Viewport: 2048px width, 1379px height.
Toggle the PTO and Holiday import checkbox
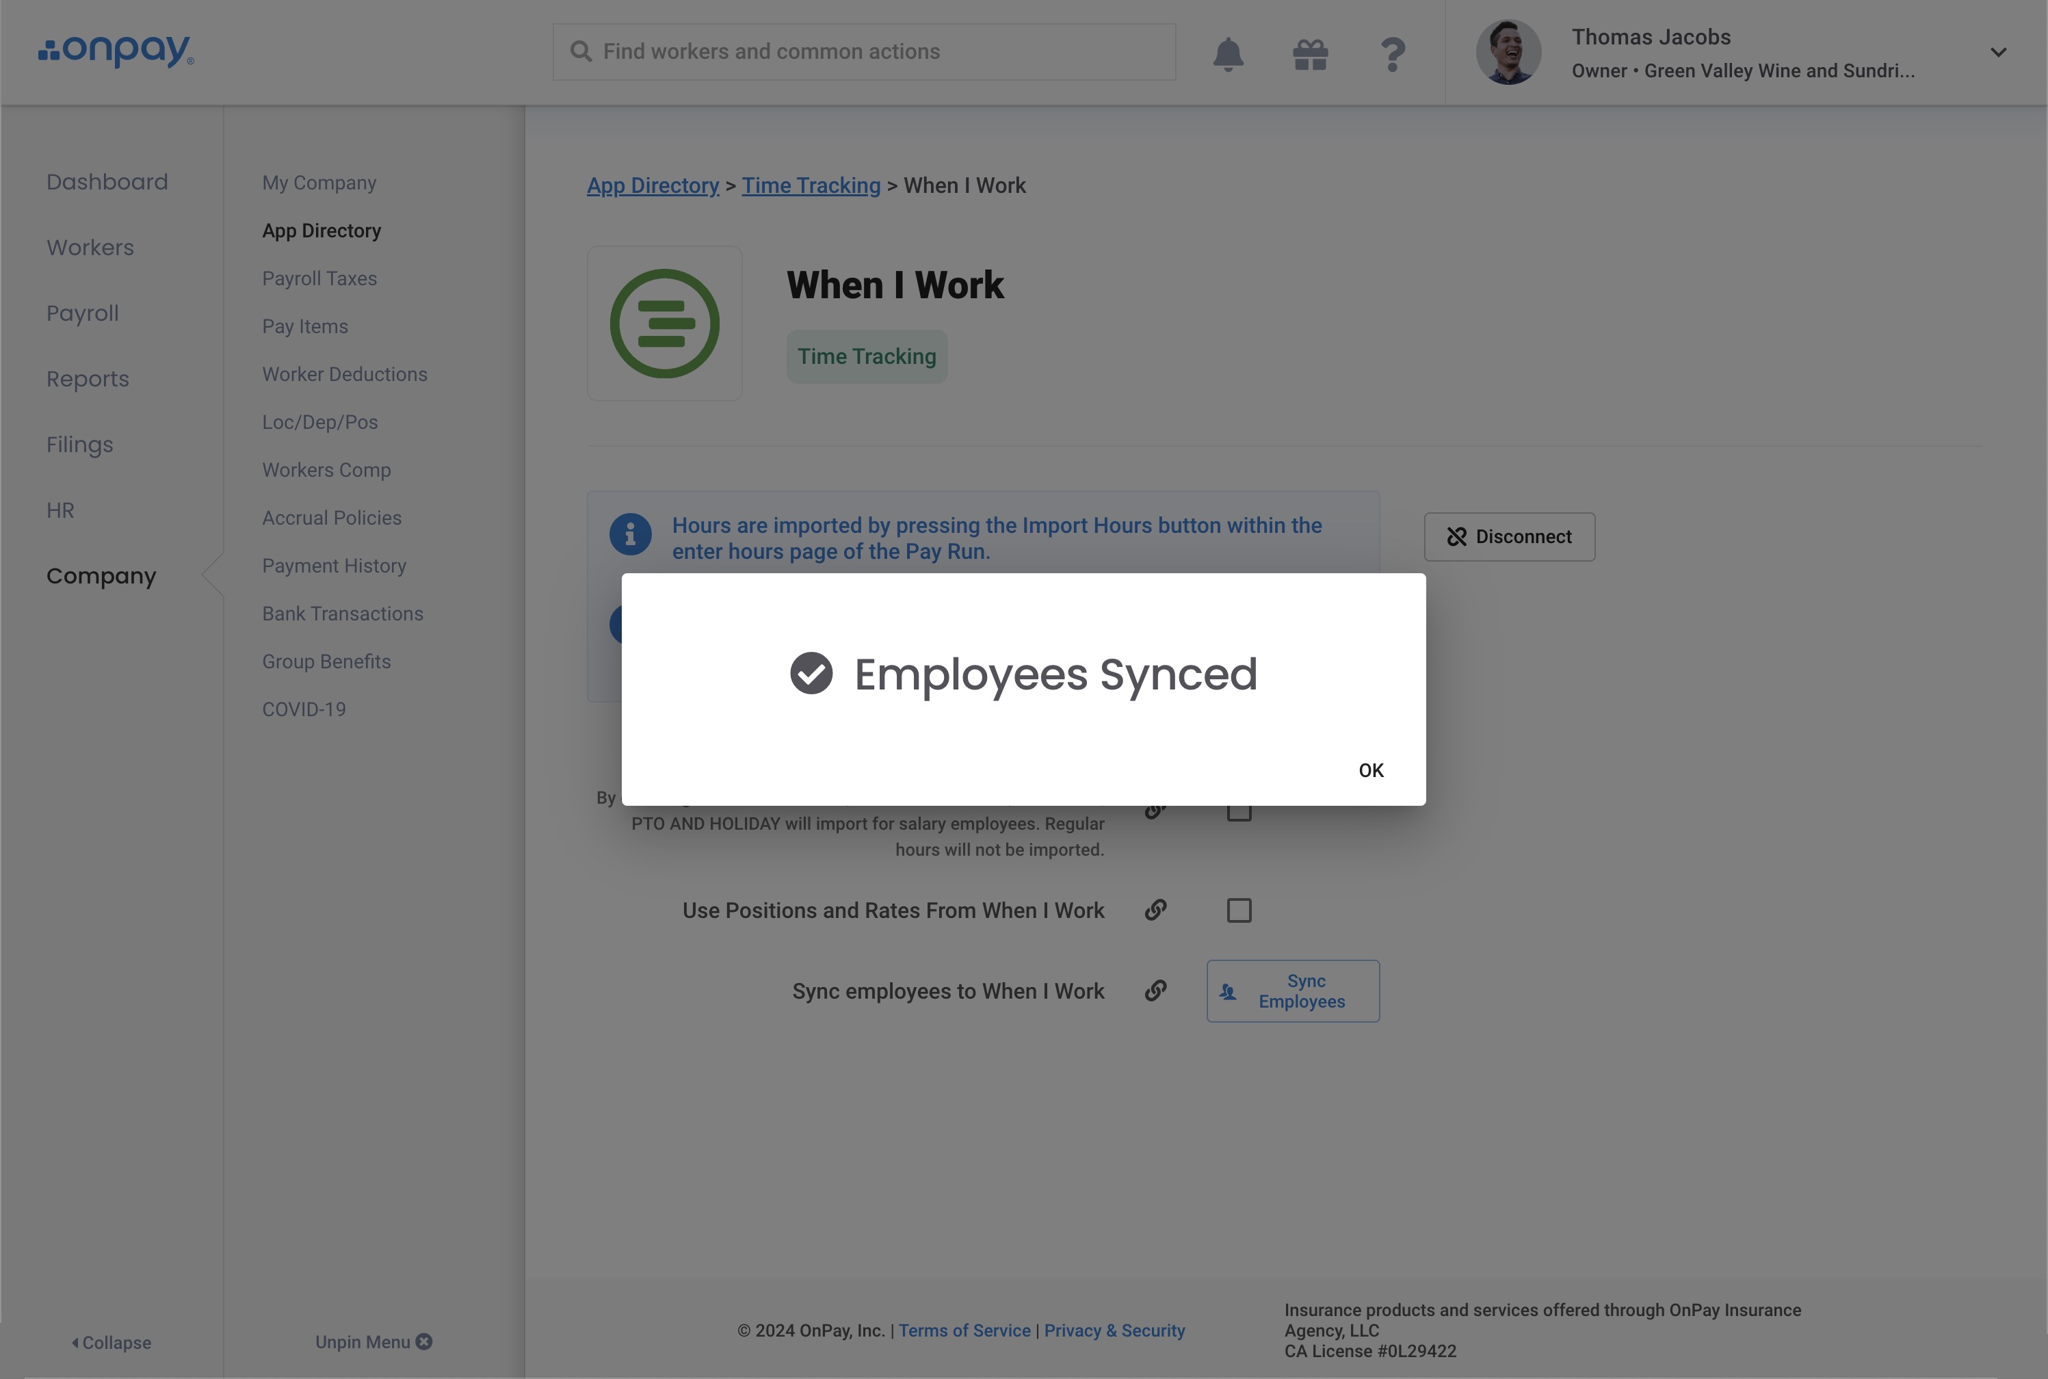(1239, 813)
